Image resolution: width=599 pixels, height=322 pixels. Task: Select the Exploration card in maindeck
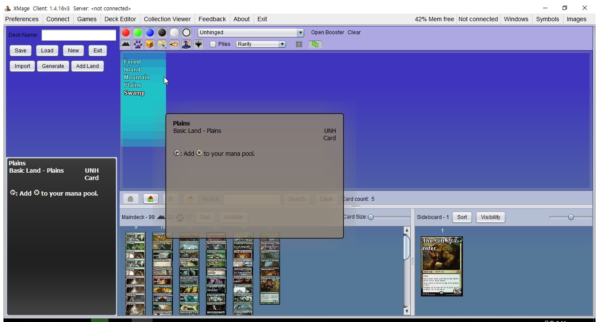216,297
